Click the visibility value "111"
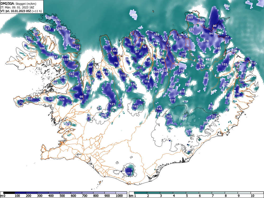The height and width of the screenshot is (198, 264). (130, 45)
